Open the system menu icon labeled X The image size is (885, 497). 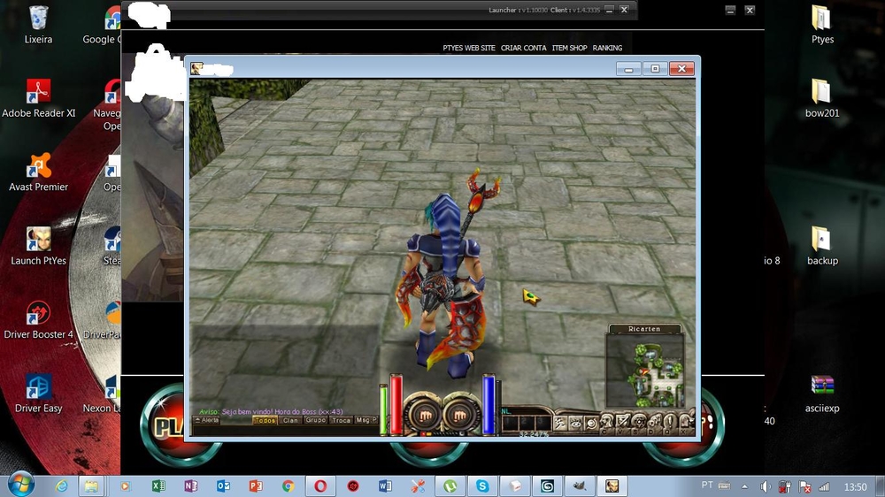pyautogui.click(x=686, y=422)
